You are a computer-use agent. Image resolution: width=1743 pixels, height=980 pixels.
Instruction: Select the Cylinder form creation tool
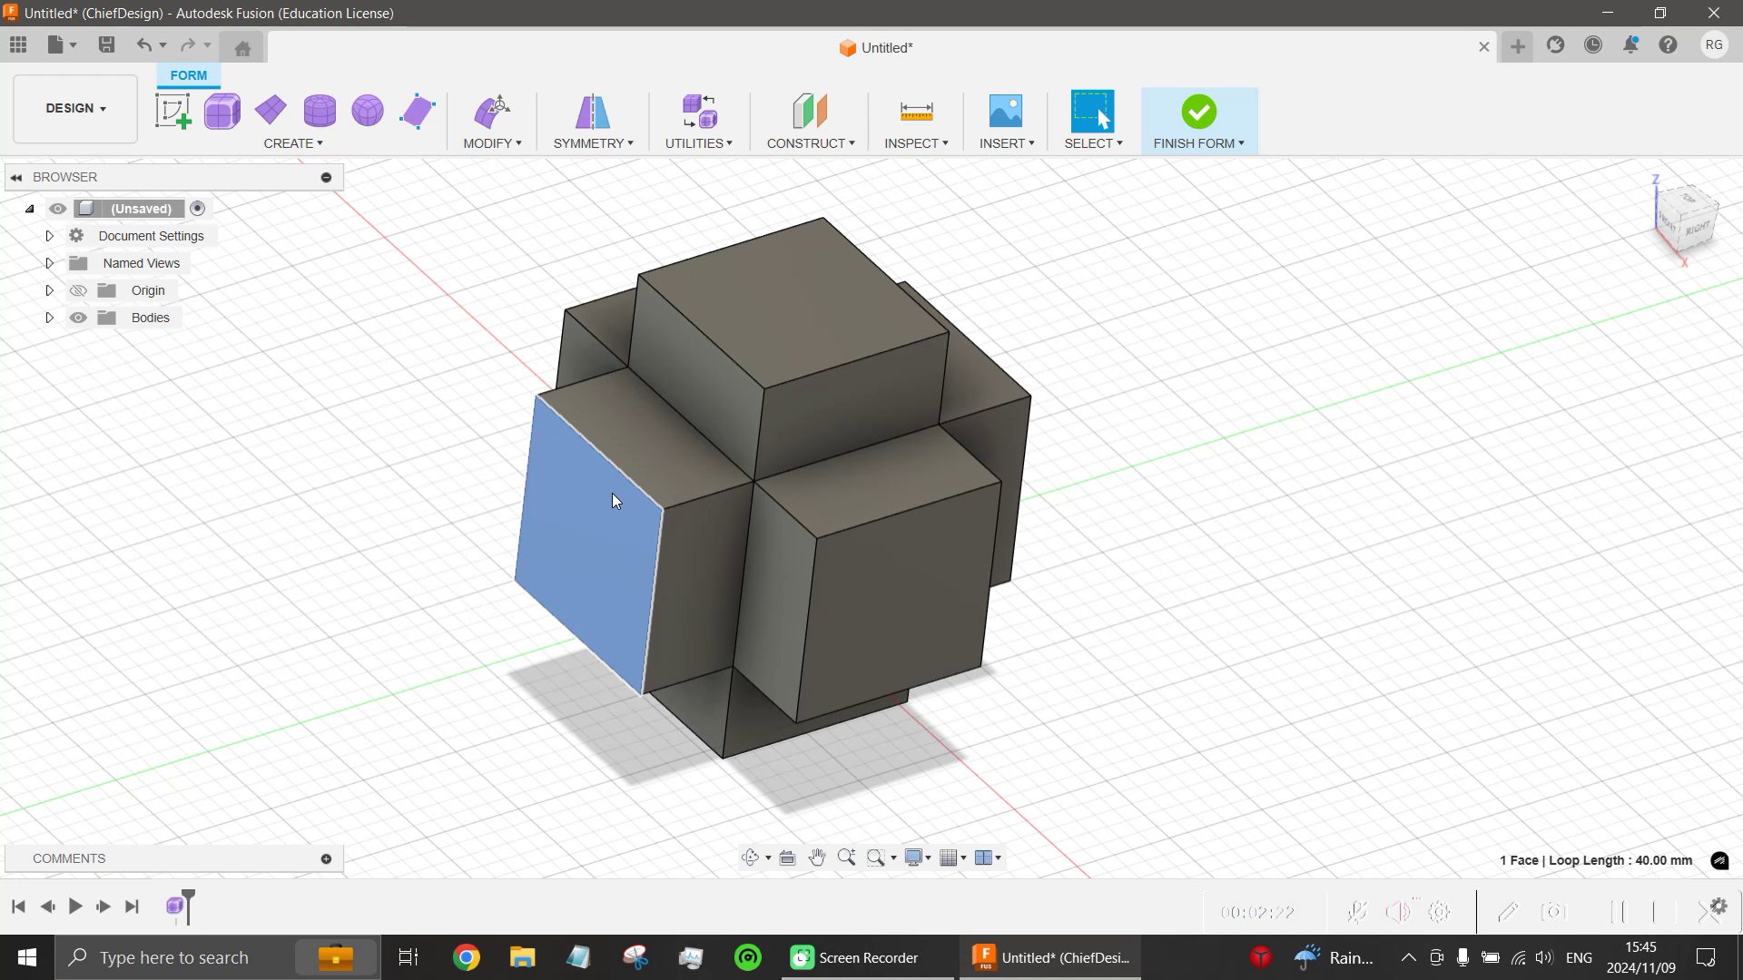[x=320, y=111]
